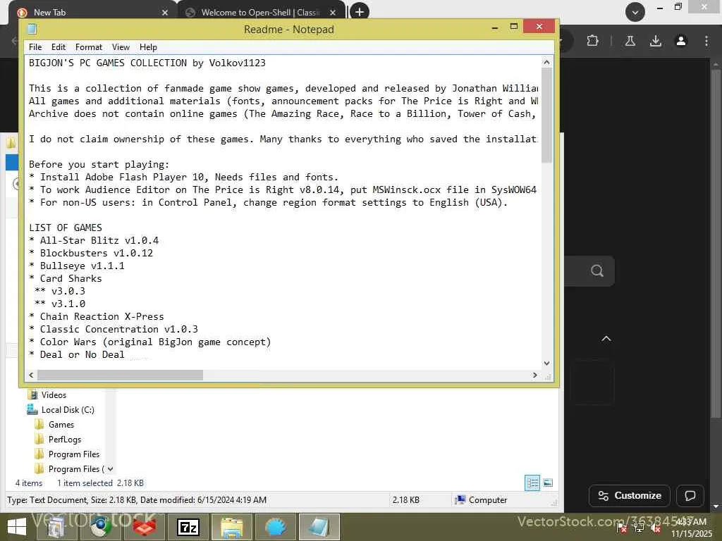The image size is (722, 541).
Task: Switch to the New Tab browser tab
Action: (x=92, y=13)
